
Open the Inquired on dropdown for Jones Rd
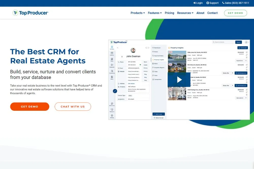coord(241,61)
